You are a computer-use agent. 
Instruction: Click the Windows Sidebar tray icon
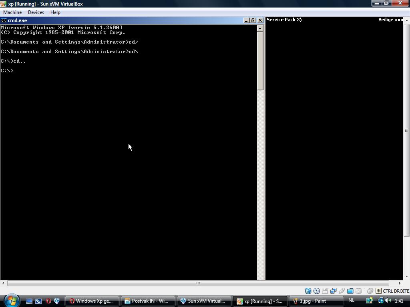pos(369,301)
